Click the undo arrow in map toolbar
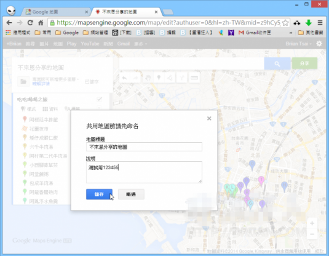The height and width of the screenshot is (256, 329). coord(125,78)
